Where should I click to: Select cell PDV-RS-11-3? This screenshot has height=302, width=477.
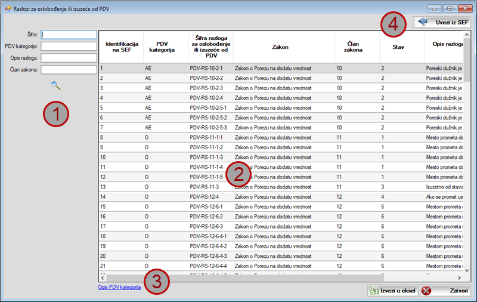coord(211,187)
